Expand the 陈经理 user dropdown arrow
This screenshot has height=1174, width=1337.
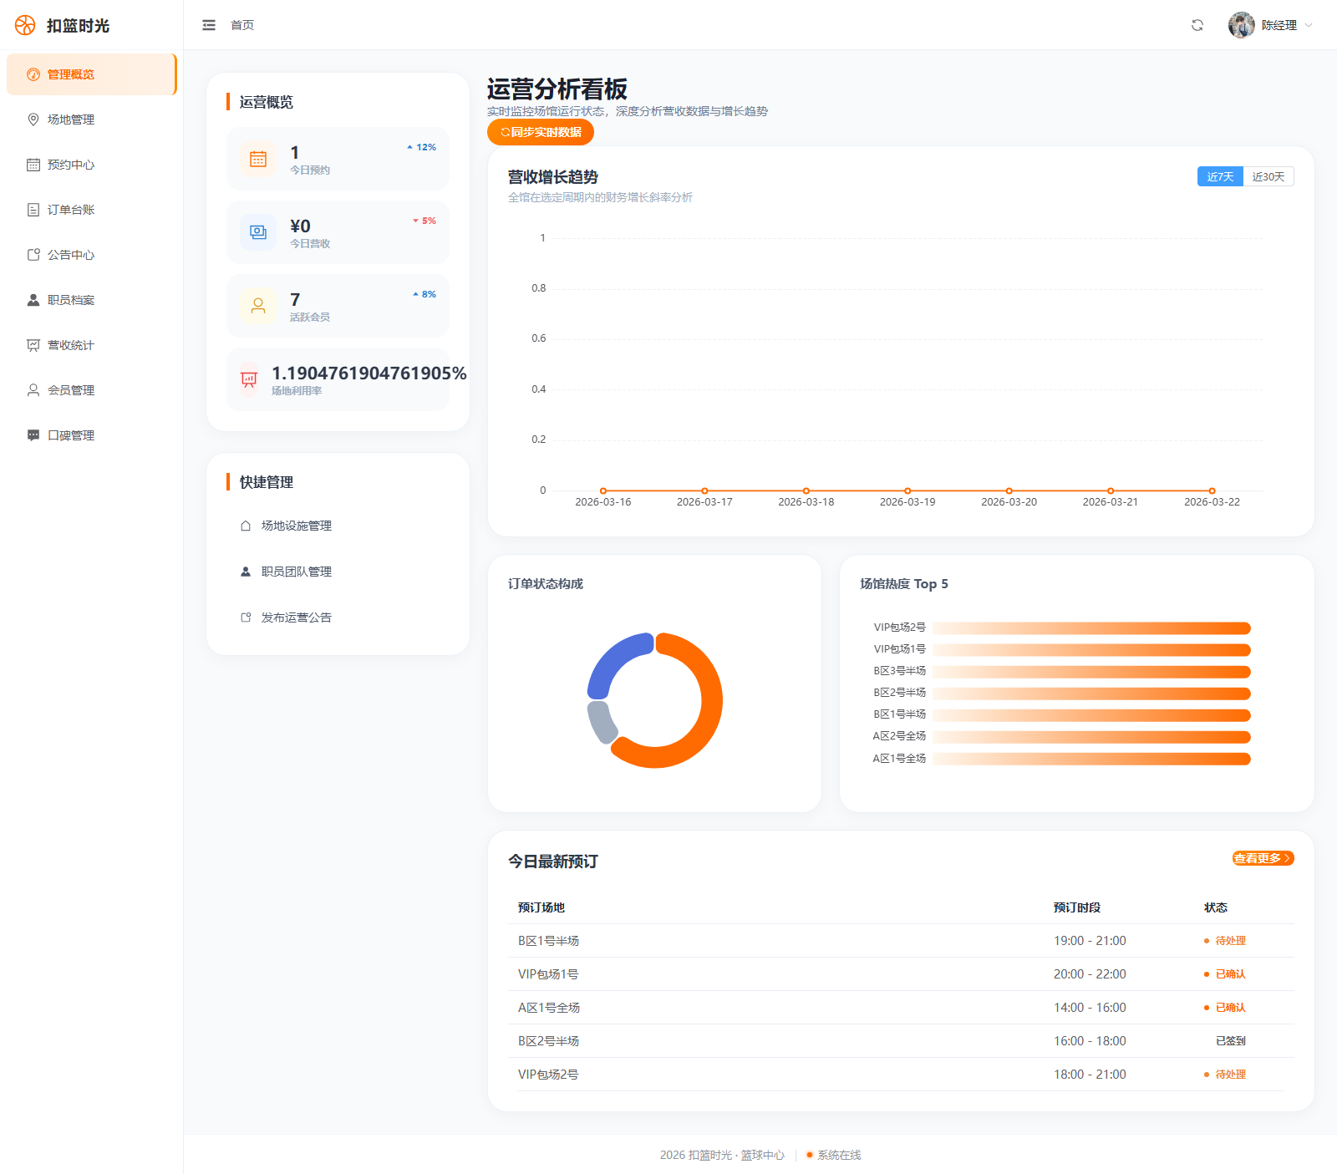click(x=1309, y=25)
